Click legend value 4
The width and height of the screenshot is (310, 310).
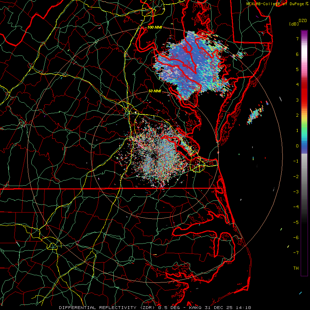tap(297, 85)
